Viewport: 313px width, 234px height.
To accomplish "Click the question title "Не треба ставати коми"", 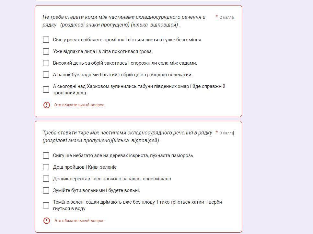I will click(x=124, y=21).
